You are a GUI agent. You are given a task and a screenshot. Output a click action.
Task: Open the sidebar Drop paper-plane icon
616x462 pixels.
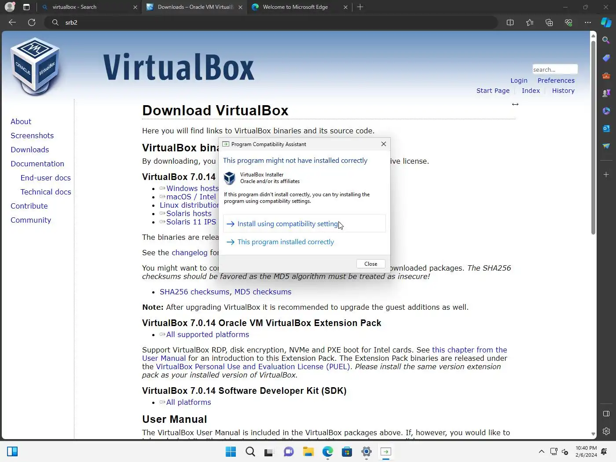point(606,146)
